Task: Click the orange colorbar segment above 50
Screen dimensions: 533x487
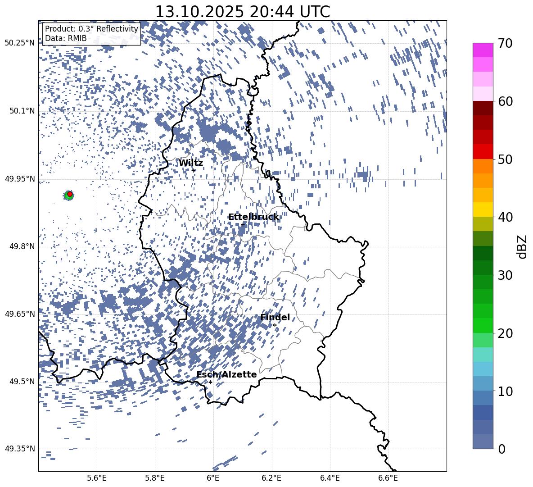Action: pyautogui.click(x=483, y=166)
